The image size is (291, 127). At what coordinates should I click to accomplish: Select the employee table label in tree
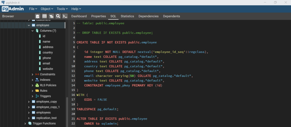(43, 25)
